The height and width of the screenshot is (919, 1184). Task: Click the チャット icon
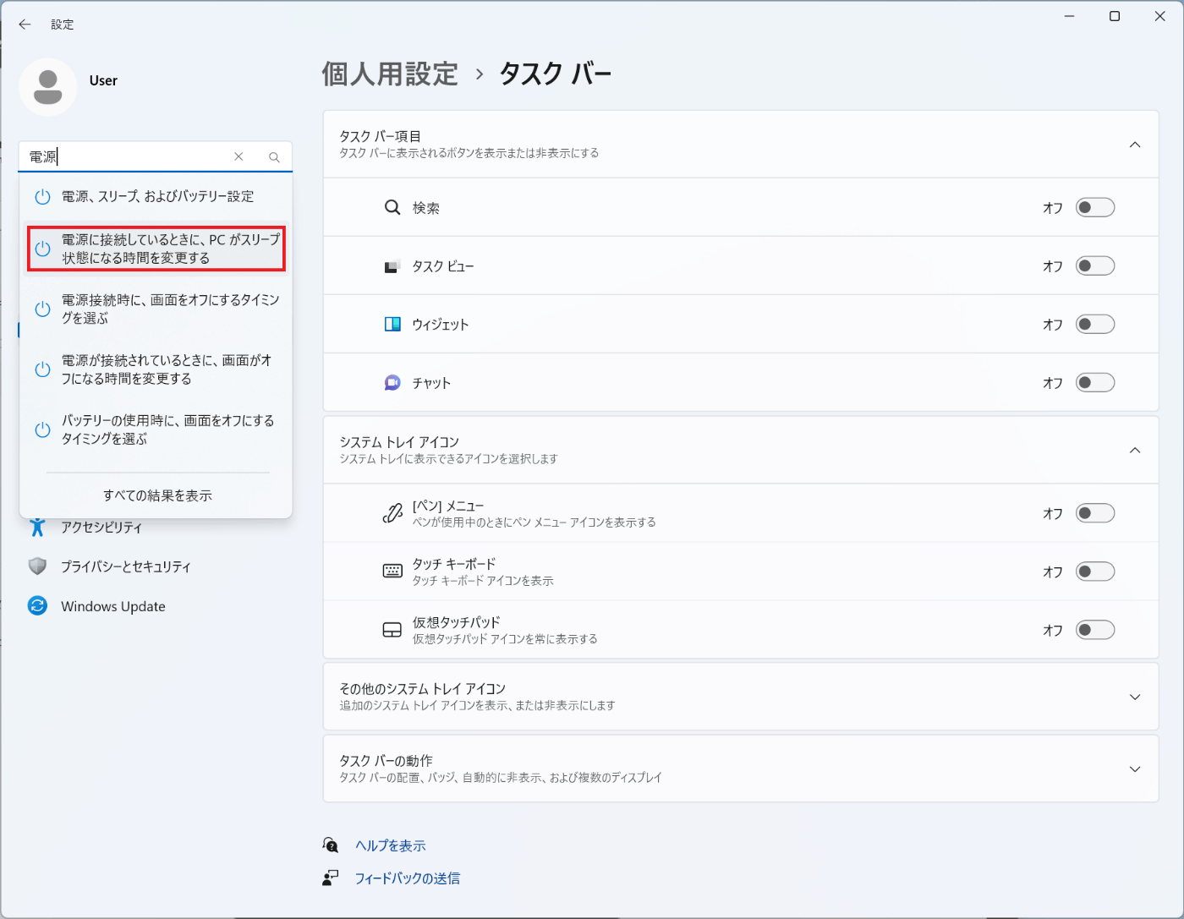point(392,383)
